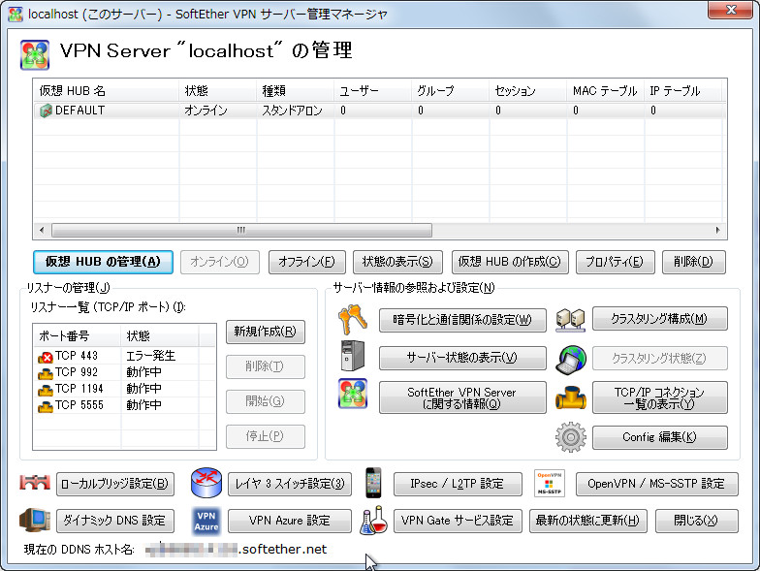Create a hub with 仮想 HUB の作成(C)
The width and height of the screenshot is (760, 571).
tap(510, 262)
